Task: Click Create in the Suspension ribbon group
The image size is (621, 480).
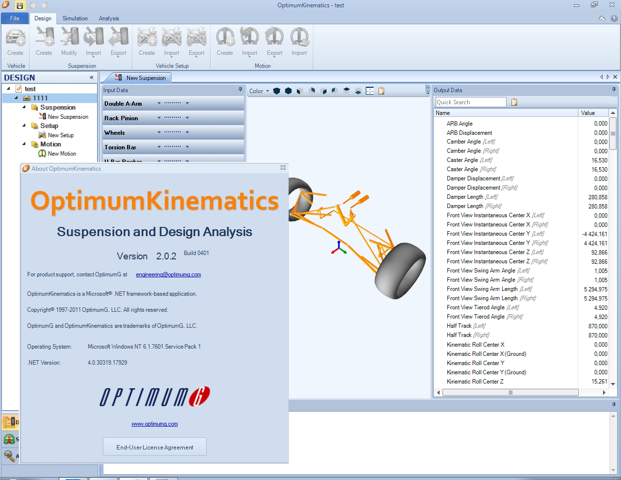Action: [x=44, y=42]
